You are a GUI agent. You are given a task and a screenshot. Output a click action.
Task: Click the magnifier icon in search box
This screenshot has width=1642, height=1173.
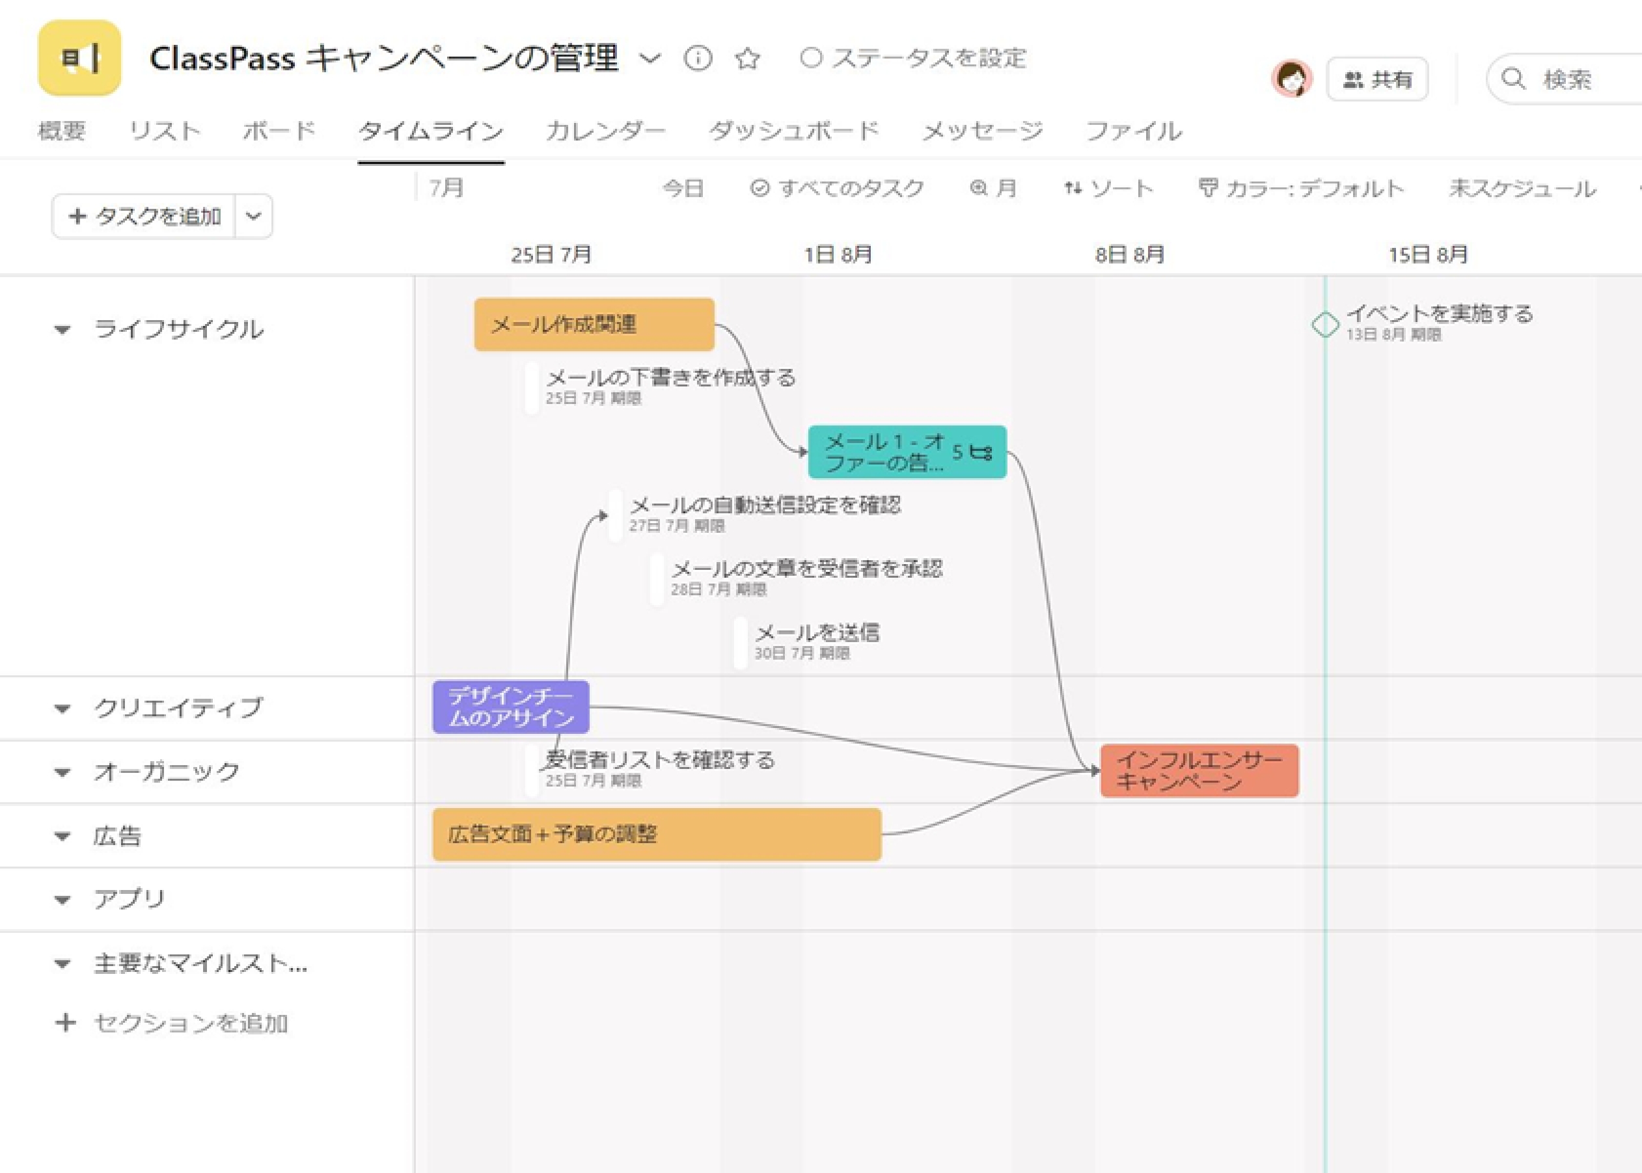tap(1513, 78)
